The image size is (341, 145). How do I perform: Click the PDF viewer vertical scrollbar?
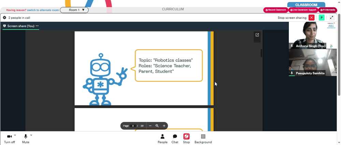(261, 53)
